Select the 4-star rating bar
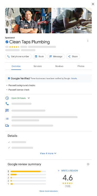This screenshot has width=97, height=196. tap(28, 175)
